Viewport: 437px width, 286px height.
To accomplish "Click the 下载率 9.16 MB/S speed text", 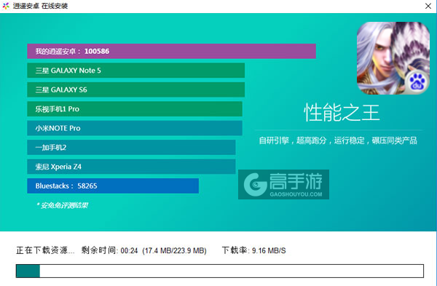I will [254, 250].
